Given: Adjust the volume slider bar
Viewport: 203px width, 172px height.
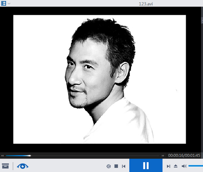Looking at the screenshot, I should point(196,166).
